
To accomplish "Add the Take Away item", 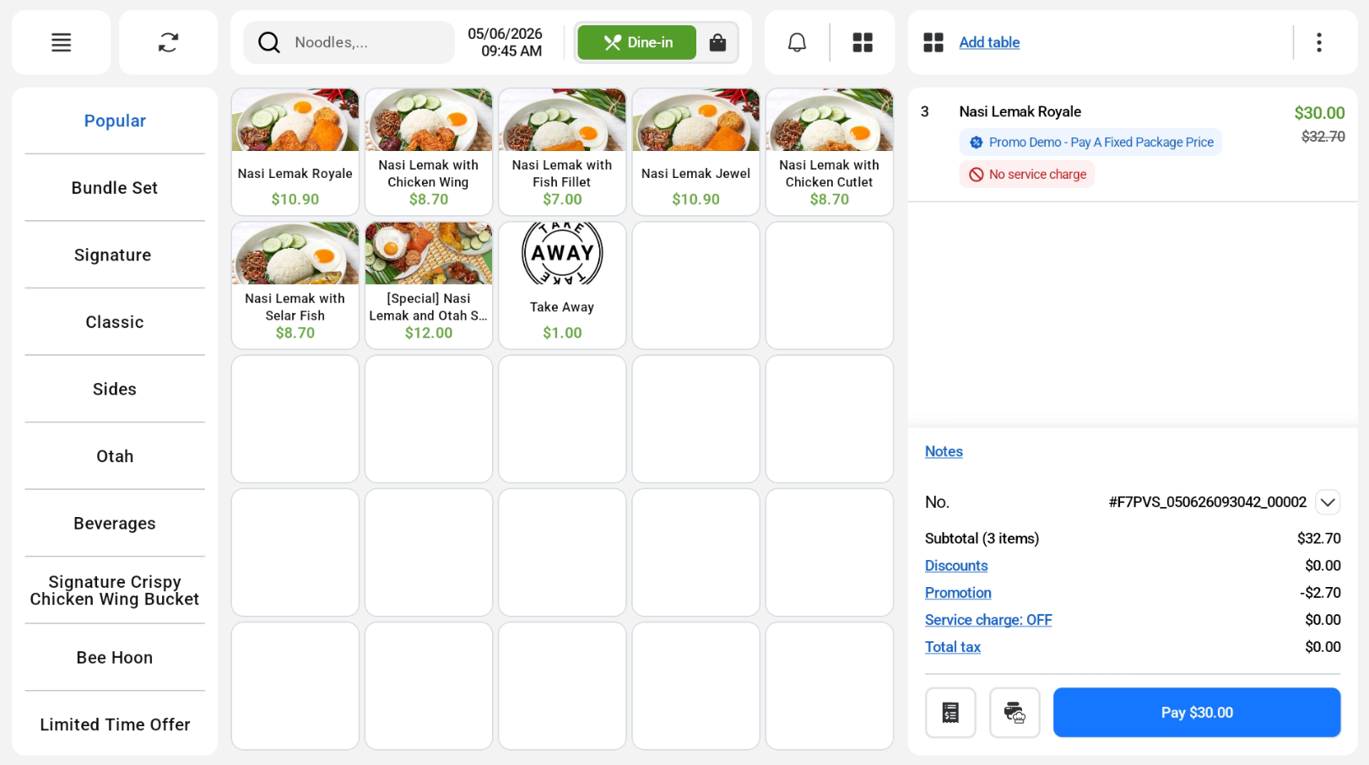I will click(562, 285).
